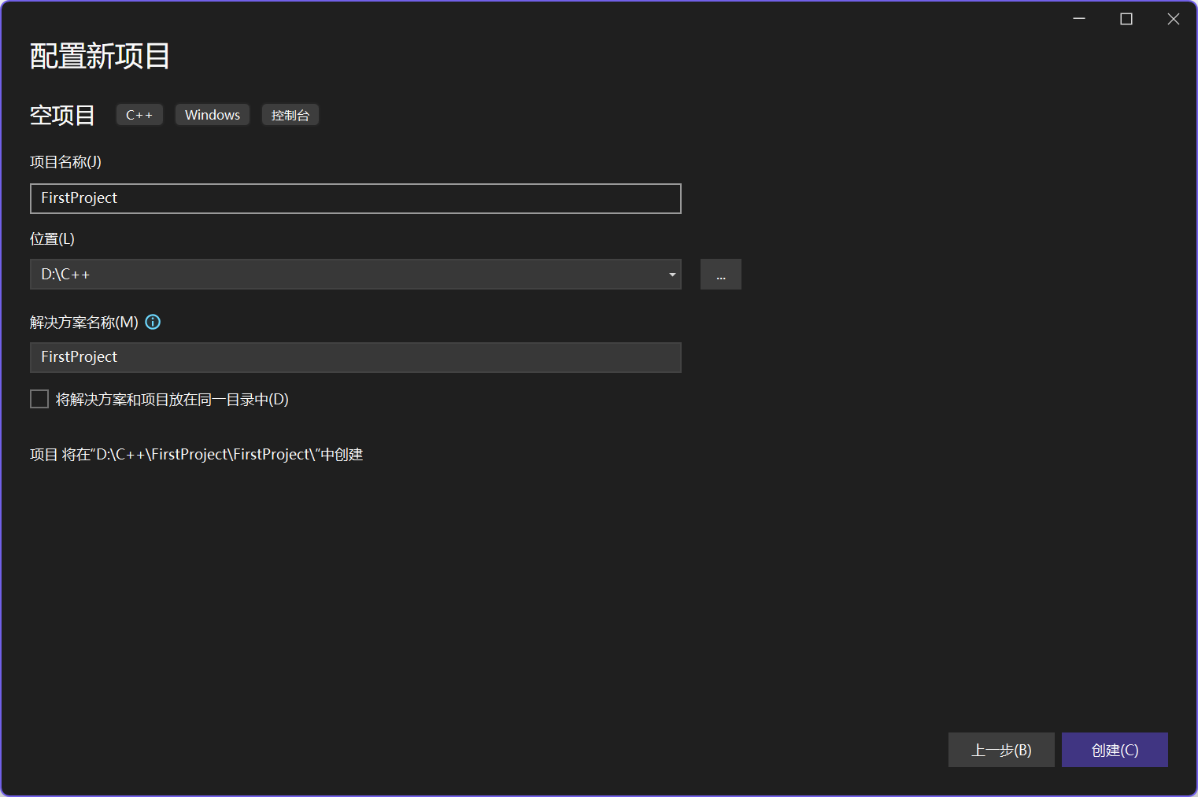Image resolution: width=1198 pixels, height=797 pixels.
Task: Click the Windows platform tag
Action: pyautogui.click(x=213, y=115)
